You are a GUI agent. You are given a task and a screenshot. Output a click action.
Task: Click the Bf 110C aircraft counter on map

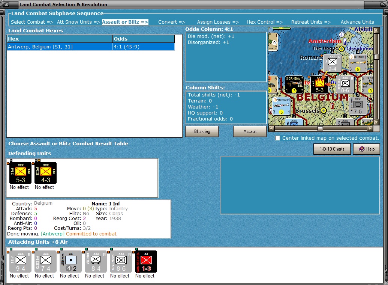(358, 63)
